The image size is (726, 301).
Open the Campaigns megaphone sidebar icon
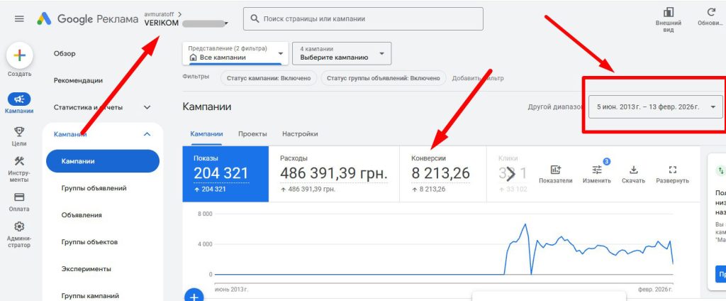coord(19,99)
